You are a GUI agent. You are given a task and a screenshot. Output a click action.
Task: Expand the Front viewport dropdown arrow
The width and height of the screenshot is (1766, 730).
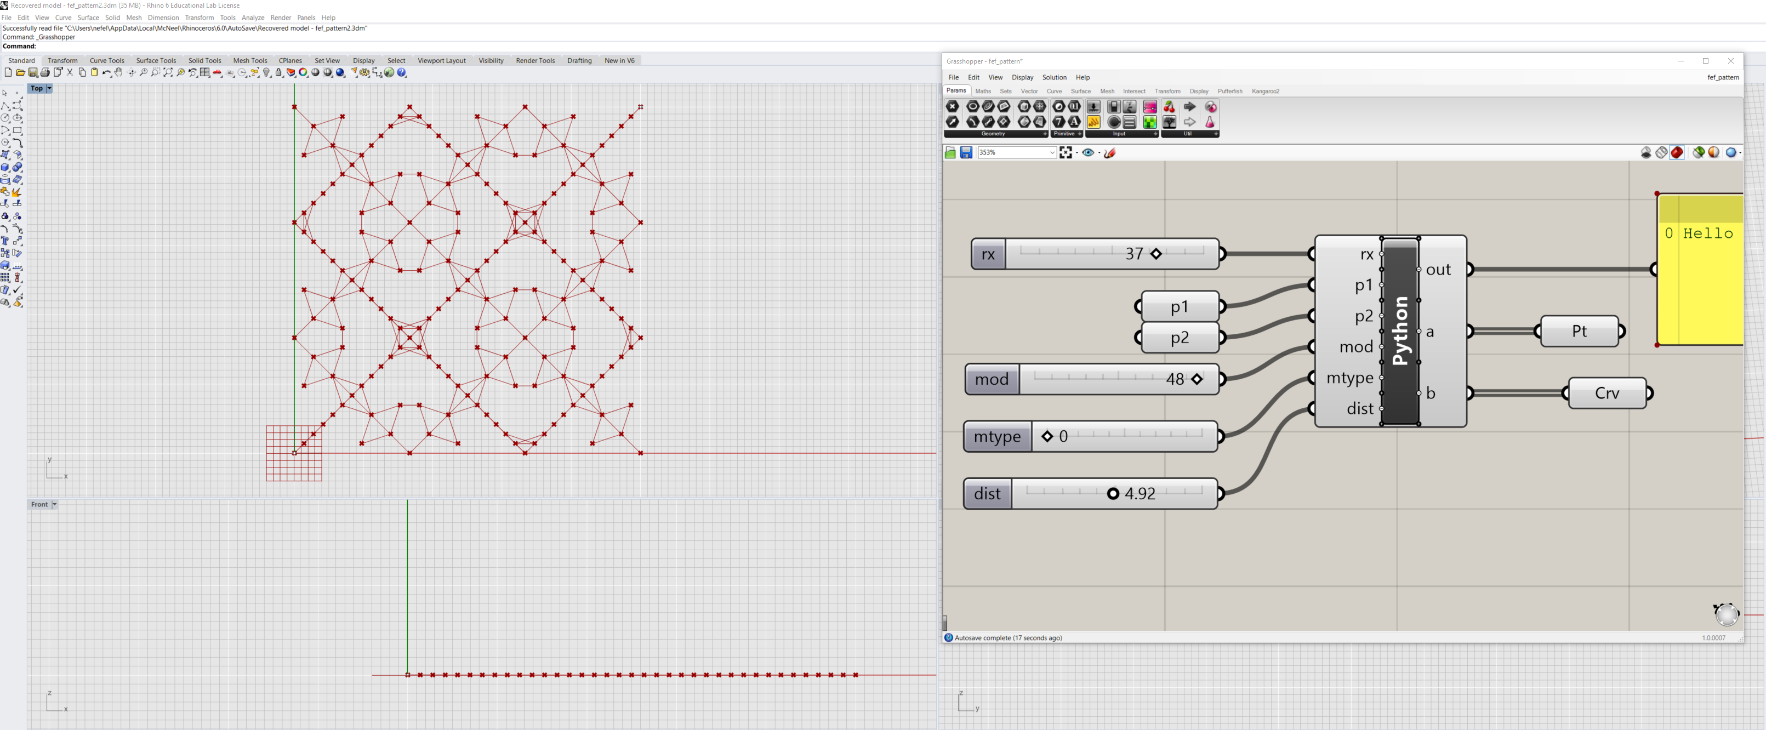(x=54, y=505)
